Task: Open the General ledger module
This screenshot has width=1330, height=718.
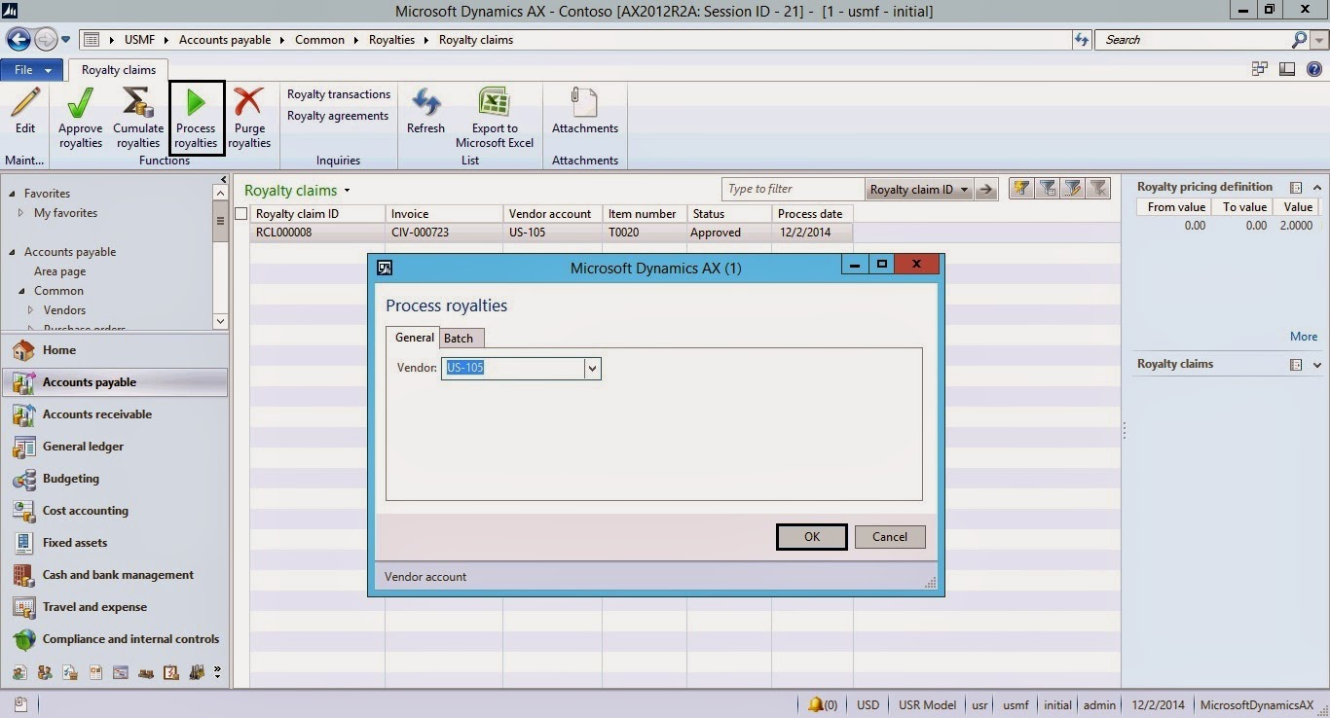Action: (115, 447)
